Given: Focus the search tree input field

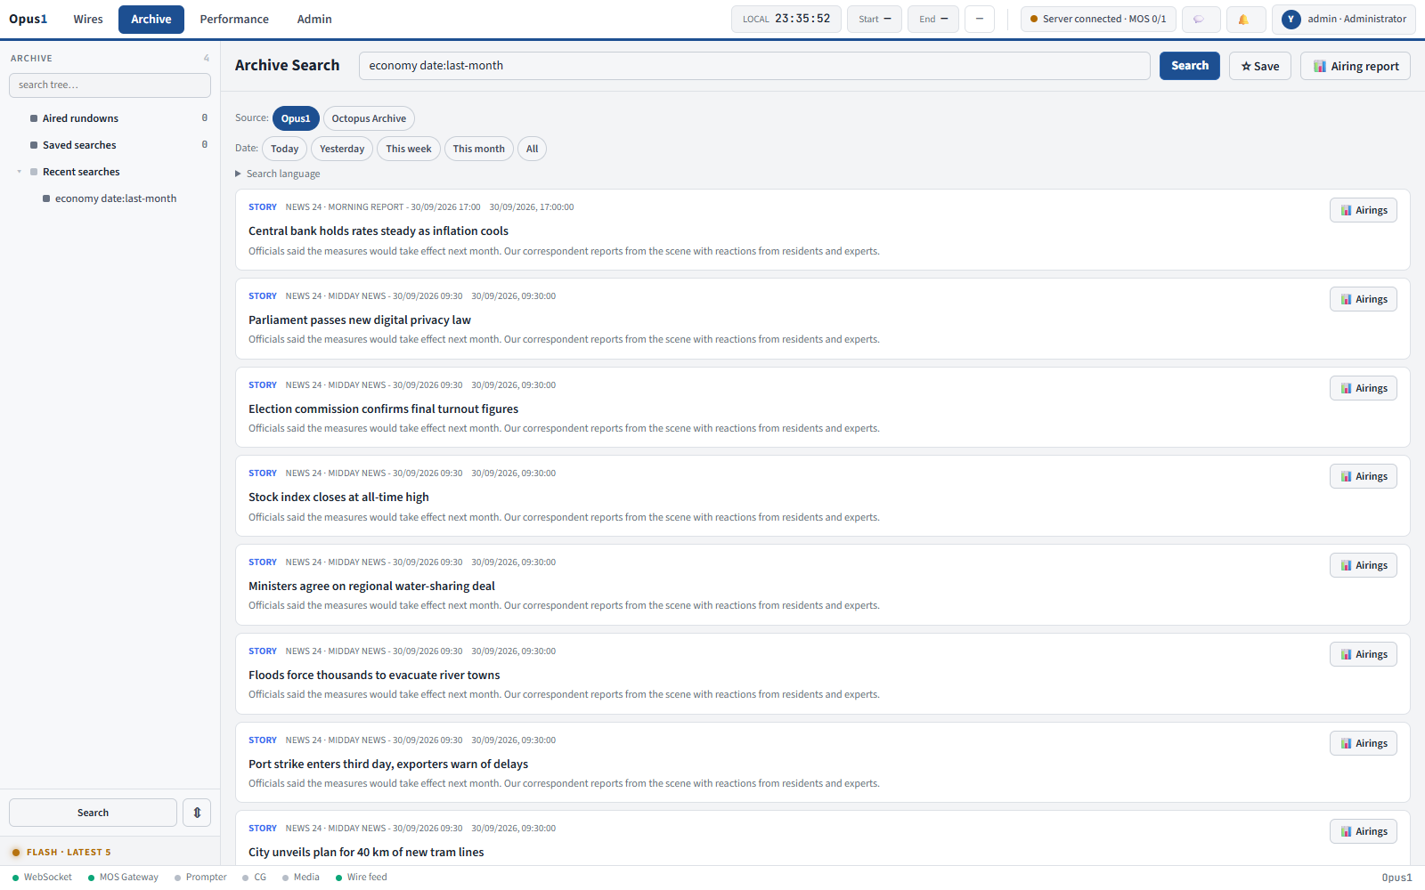Looking at the screenshot, I should tap(110, 85).
